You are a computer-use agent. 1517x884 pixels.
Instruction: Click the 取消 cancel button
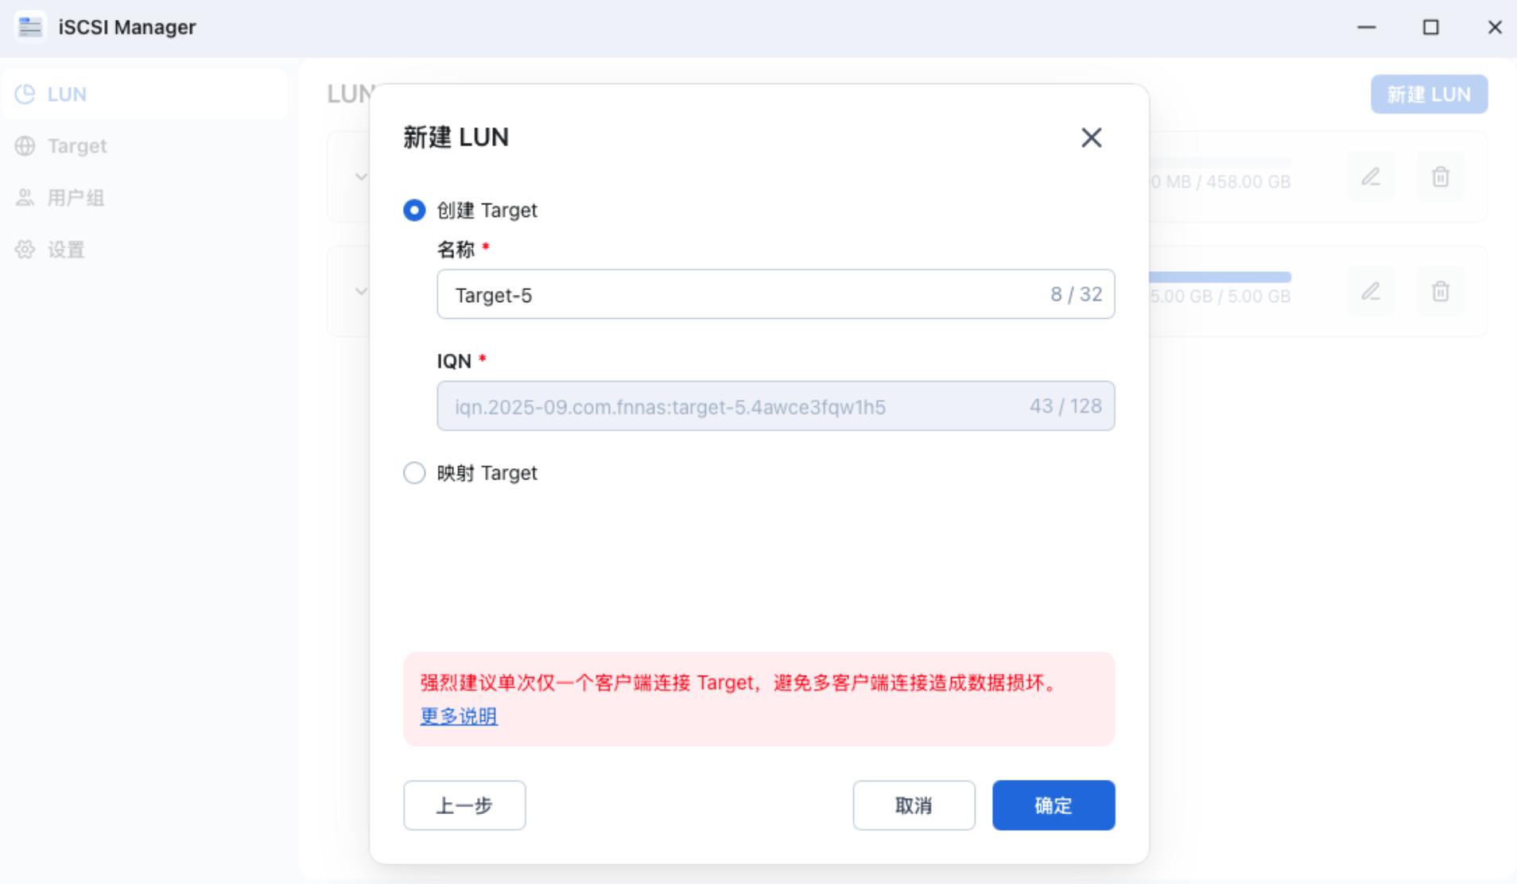(914, 805)
